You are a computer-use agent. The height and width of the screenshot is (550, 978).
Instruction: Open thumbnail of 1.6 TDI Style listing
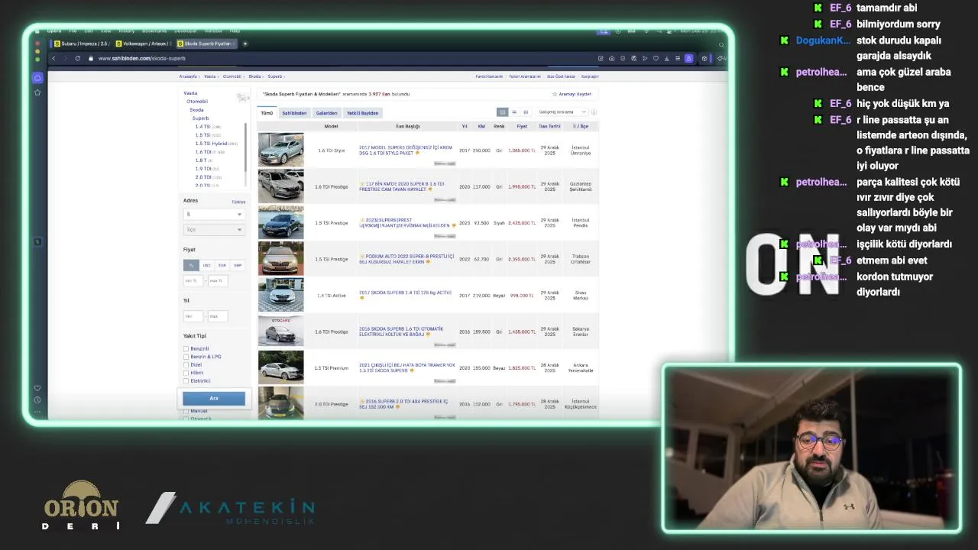click(280, 150)
